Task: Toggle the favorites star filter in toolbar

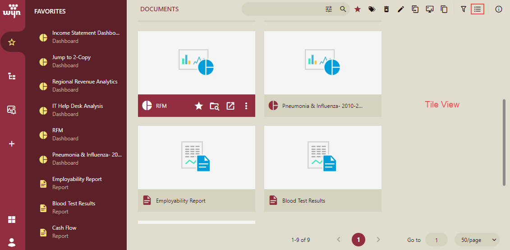Action: pos(358,9)
